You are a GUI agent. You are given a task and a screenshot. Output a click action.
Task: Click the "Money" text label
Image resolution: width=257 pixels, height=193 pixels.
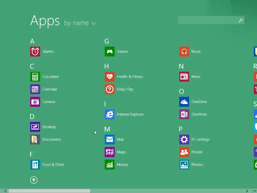pyautogui.click(x=122, y=165)
